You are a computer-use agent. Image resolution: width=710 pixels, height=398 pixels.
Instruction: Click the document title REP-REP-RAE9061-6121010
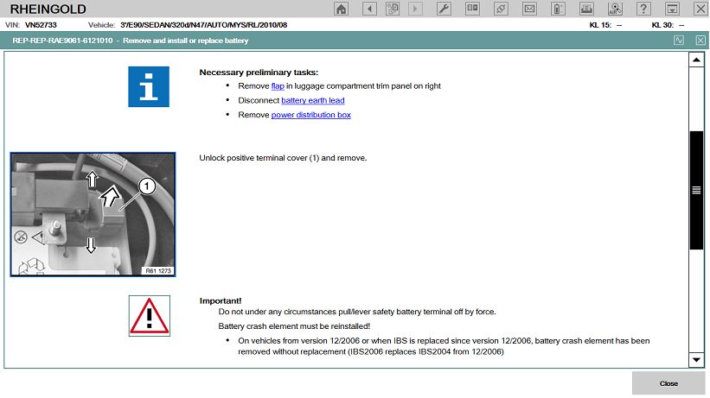62,41
